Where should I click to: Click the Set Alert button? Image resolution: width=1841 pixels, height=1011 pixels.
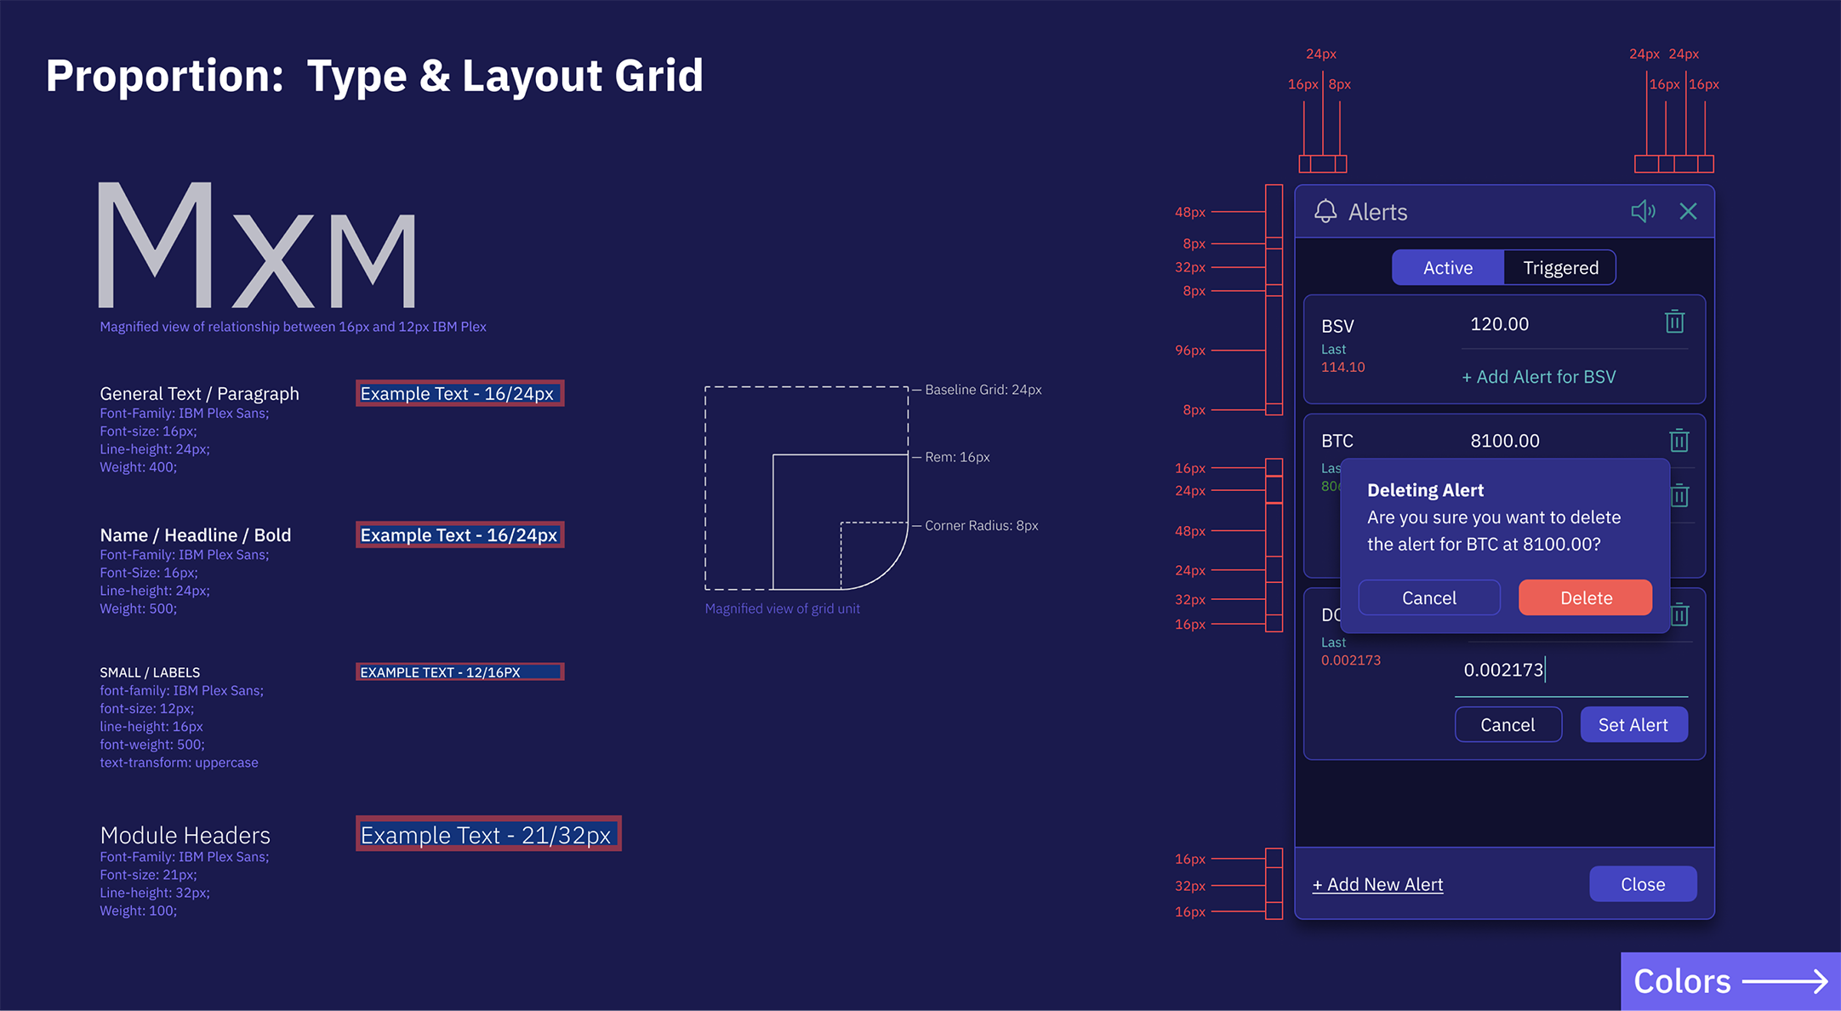pos(1633,724)
